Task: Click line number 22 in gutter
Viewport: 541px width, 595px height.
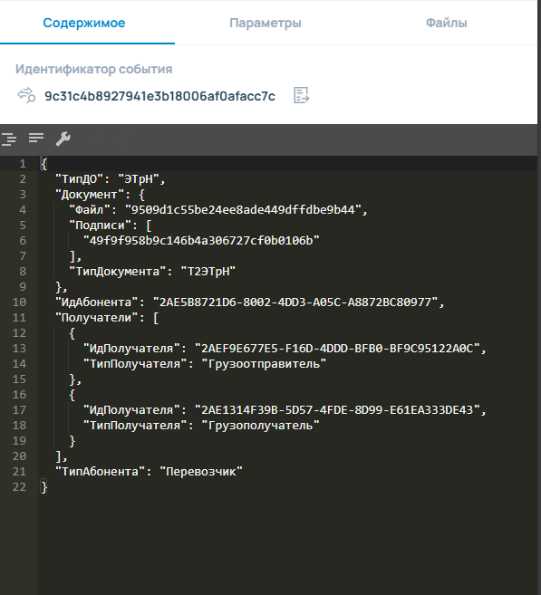Action: tap(19, 486)
